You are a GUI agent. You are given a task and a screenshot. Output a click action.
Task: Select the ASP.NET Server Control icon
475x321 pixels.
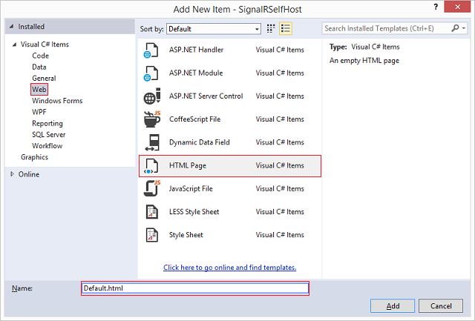(151, 96)
